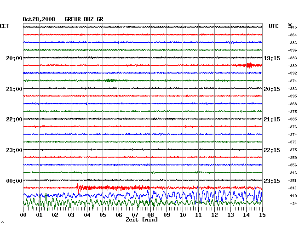Click the minute axis label 13
Viewport: 299px width, 227px height.
pyautogui.click(x=230, y=215)
